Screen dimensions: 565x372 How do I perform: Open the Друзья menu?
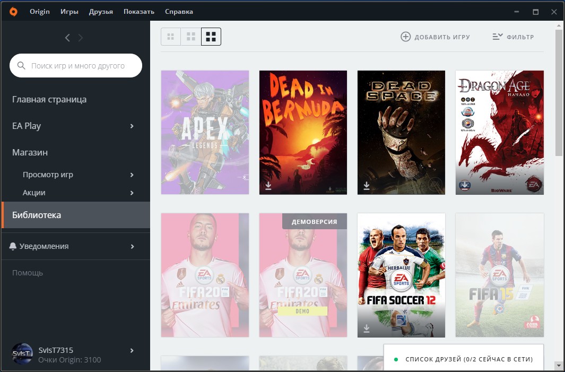101,12
